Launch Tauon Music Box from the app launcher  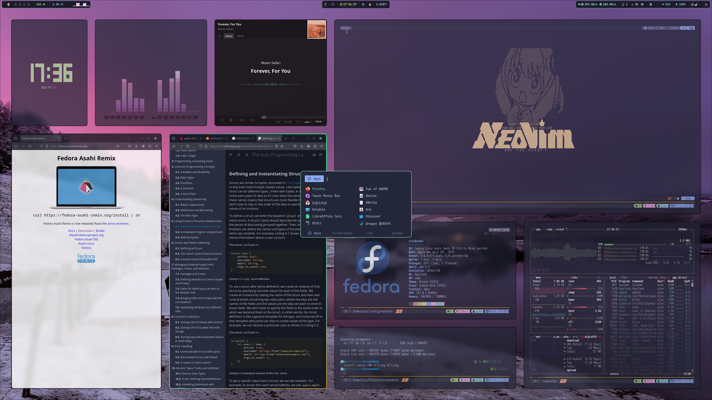pos(326,196)
